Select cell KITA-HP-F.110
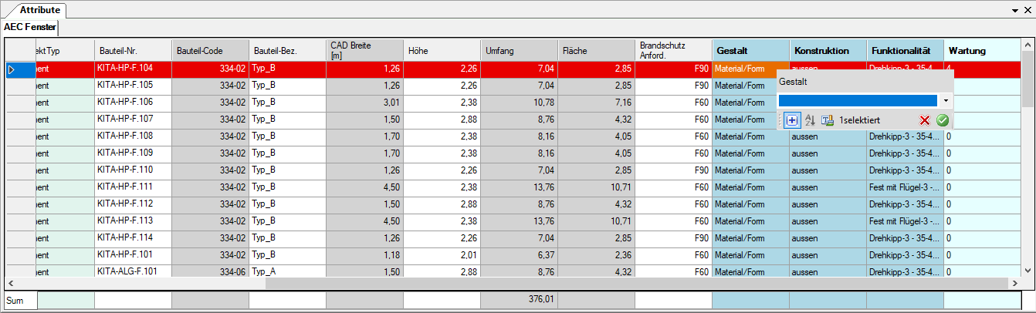 [x=133, y=170]
